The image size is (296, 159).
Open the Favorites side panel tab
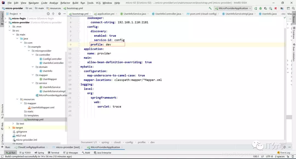pyautogui.click(x=2, y=141)
